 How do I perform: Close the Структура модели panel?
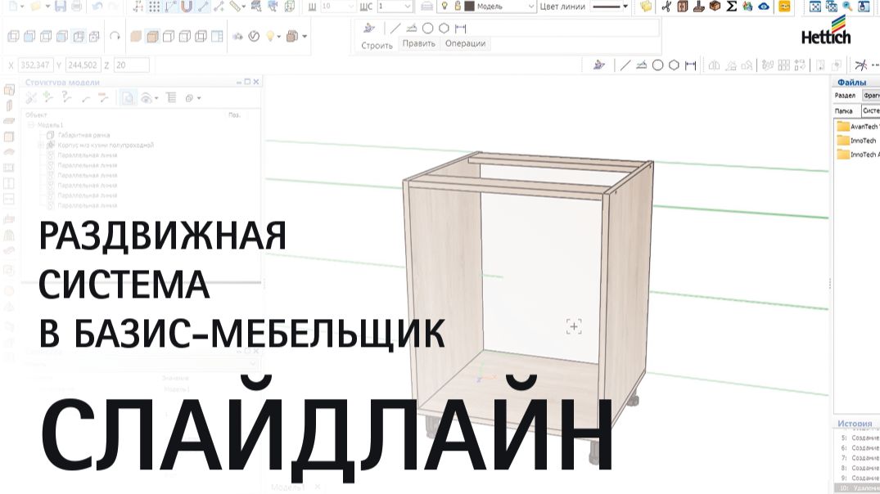256,82
